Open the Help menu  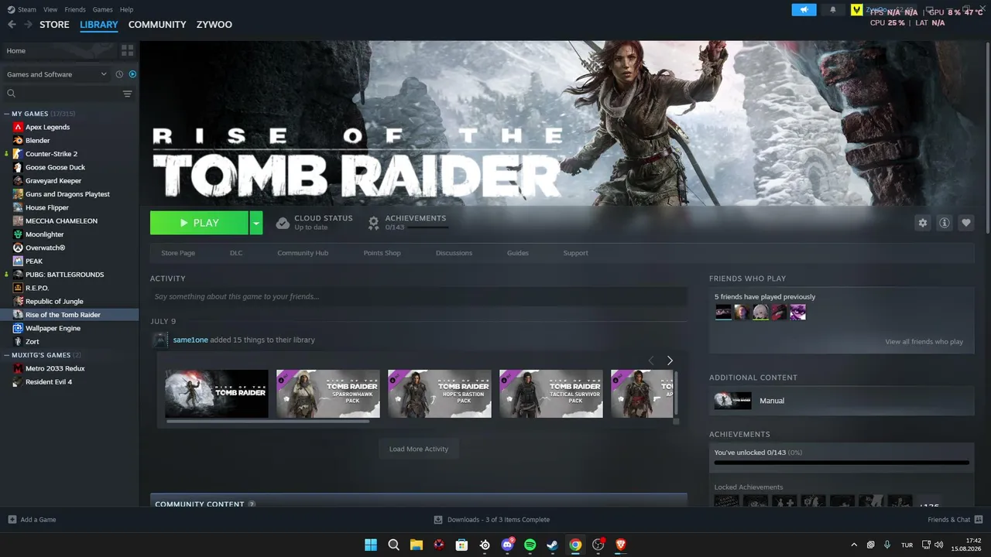pyautogui.click(x=126, y=9)
